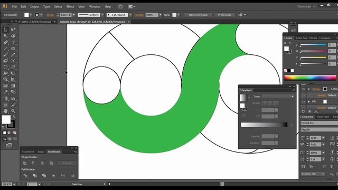Set toolbox paint mode to Color
This screenshot has height=190, width=338.
coord(5,133)
